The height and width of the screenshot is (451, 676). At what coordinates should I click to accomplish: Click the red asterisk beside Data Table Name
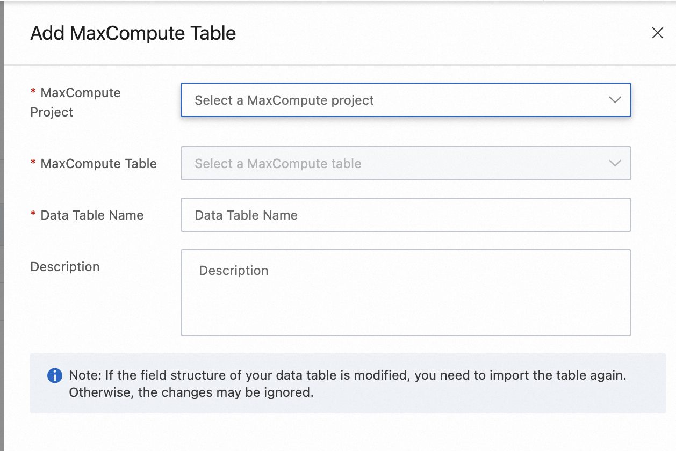[33, 215]
